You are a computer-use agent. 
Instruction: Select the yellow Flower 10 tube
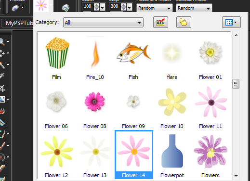(172, 102)
